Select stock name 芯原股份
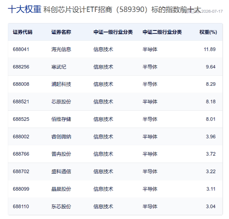The height and width of the screenshot is (219, 229). pos(61,102)
